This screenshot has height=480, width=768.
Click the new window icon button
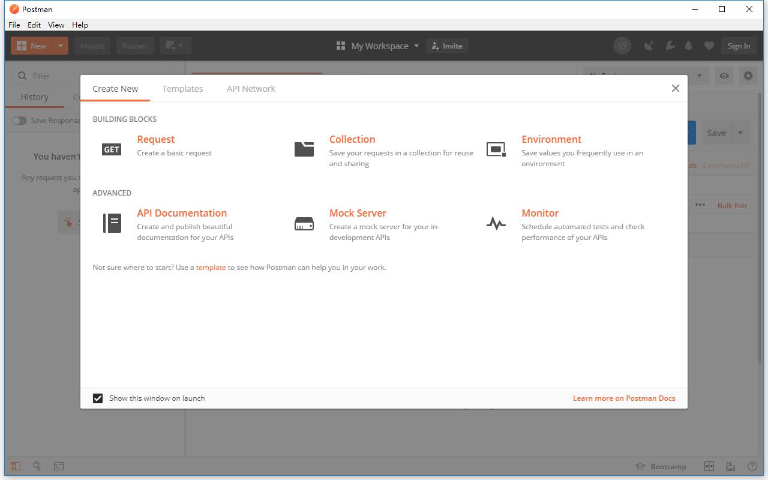175,46
